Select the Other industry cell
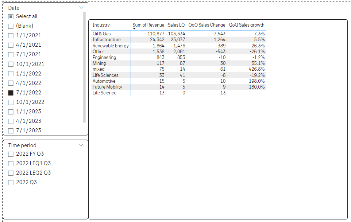351x222 pixels. [98, 51]
